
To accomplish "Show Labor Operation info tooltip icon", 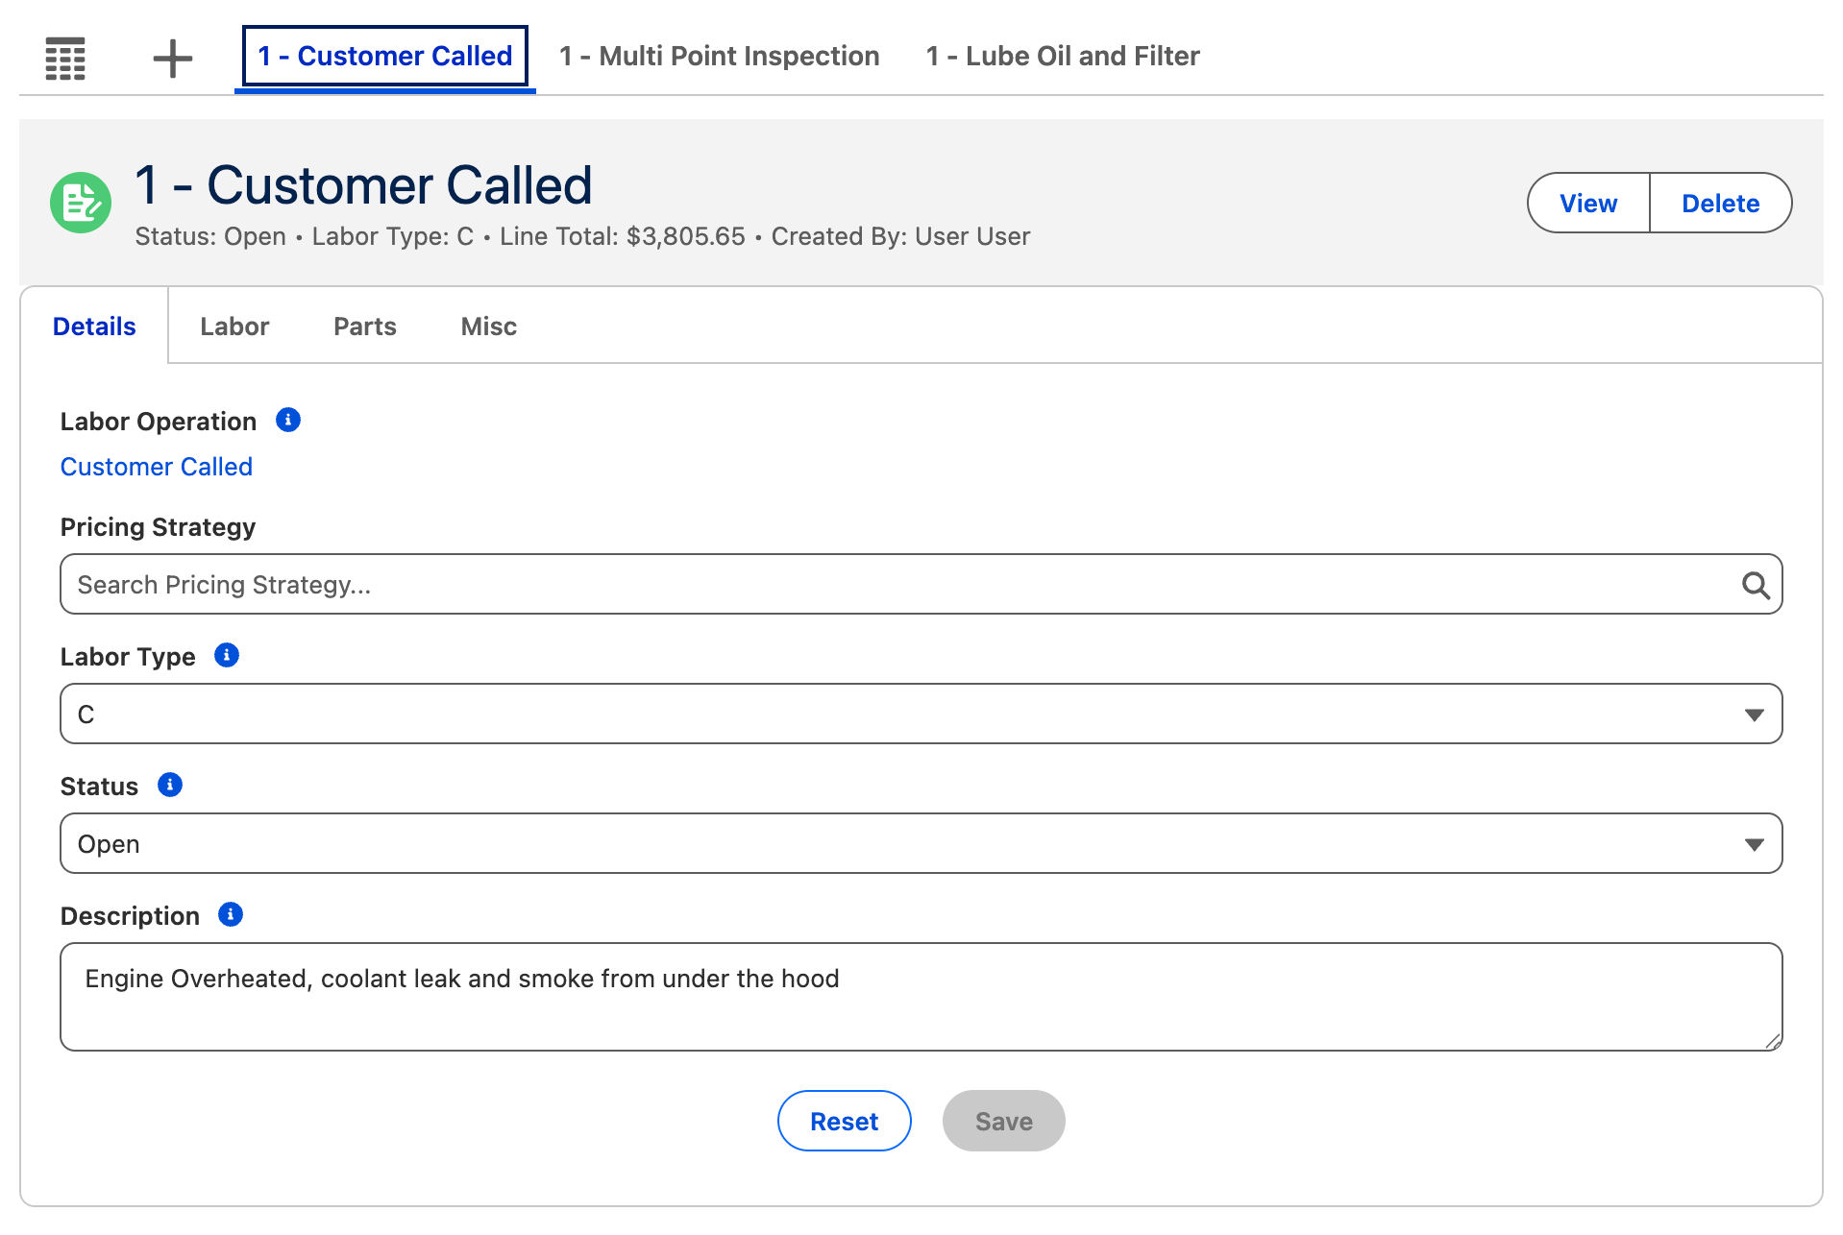I will (288, 420).
